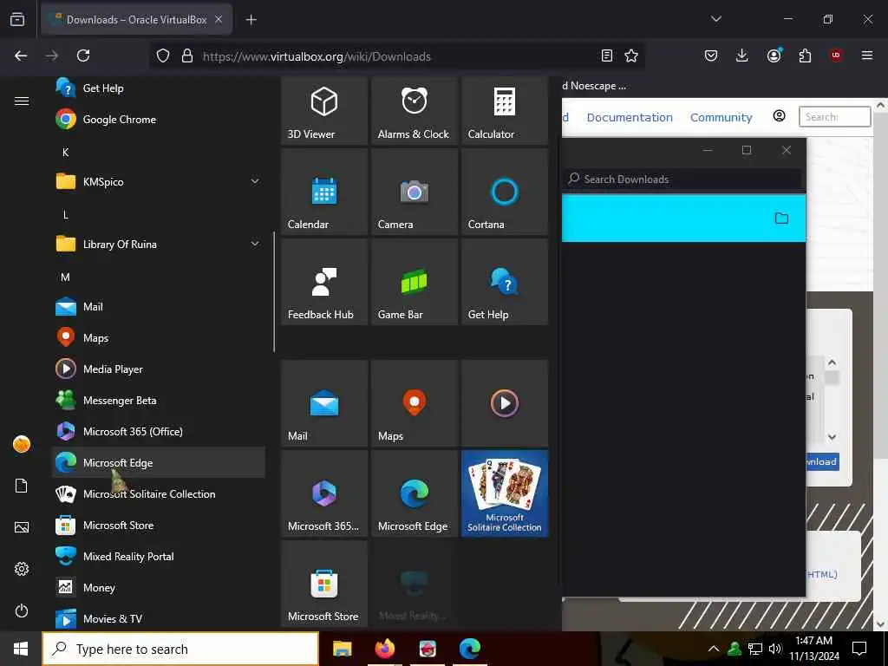Reload the VirtualBox page

coord(83,55)
